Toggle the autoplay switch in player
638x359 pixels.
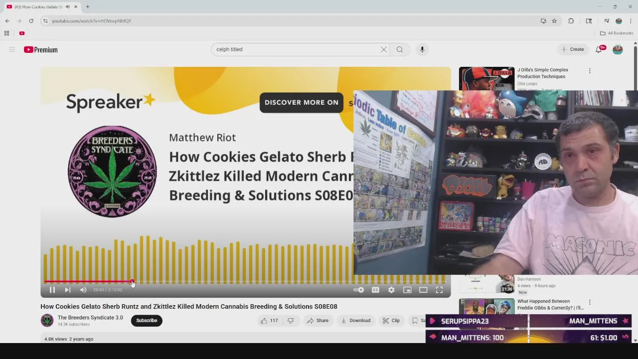pos(359,290)
